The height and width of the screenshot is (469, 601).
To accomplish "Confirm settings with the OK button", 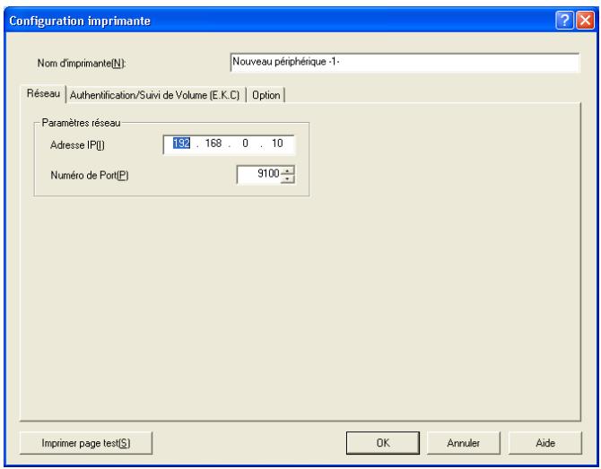I will pos(382,443).
